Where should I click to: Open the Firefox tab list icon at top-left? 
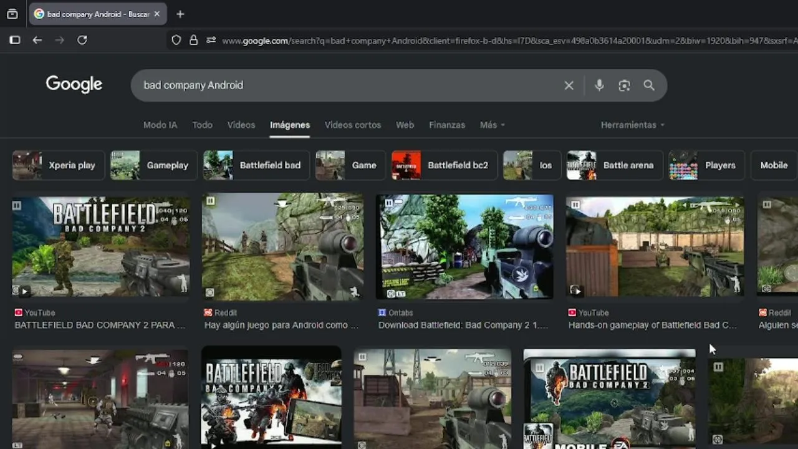[12, 14]
